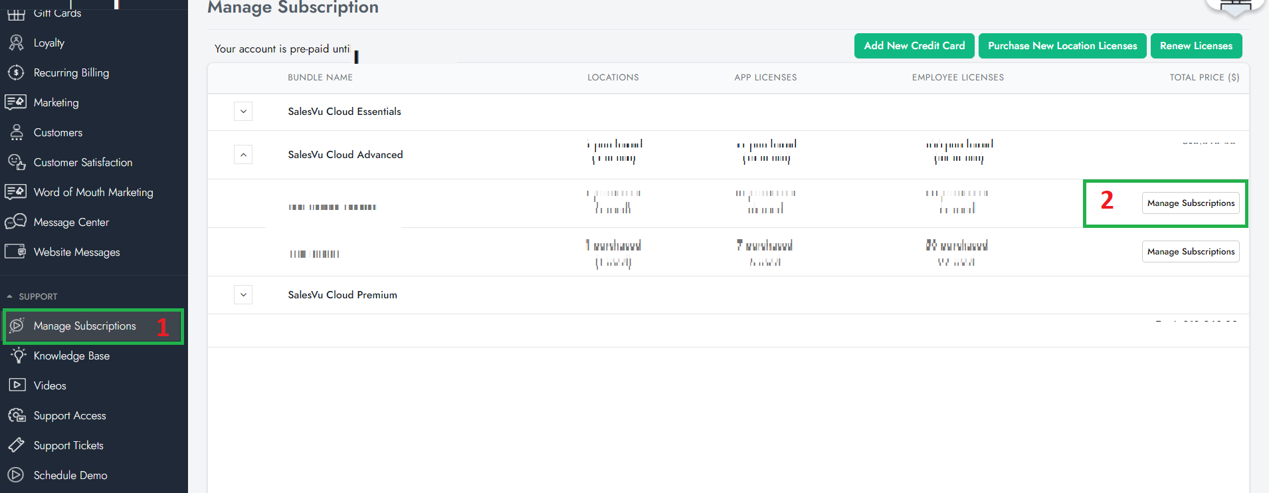Image resolution: width=1269 pixels, height=493 pixels.
Task: Select Word of Mouth Marketing
Action: click(93, 192)
